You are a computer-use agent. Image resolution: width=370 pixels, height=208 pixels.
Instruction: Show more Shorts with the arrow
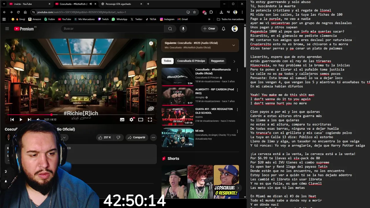click(238, 188)
